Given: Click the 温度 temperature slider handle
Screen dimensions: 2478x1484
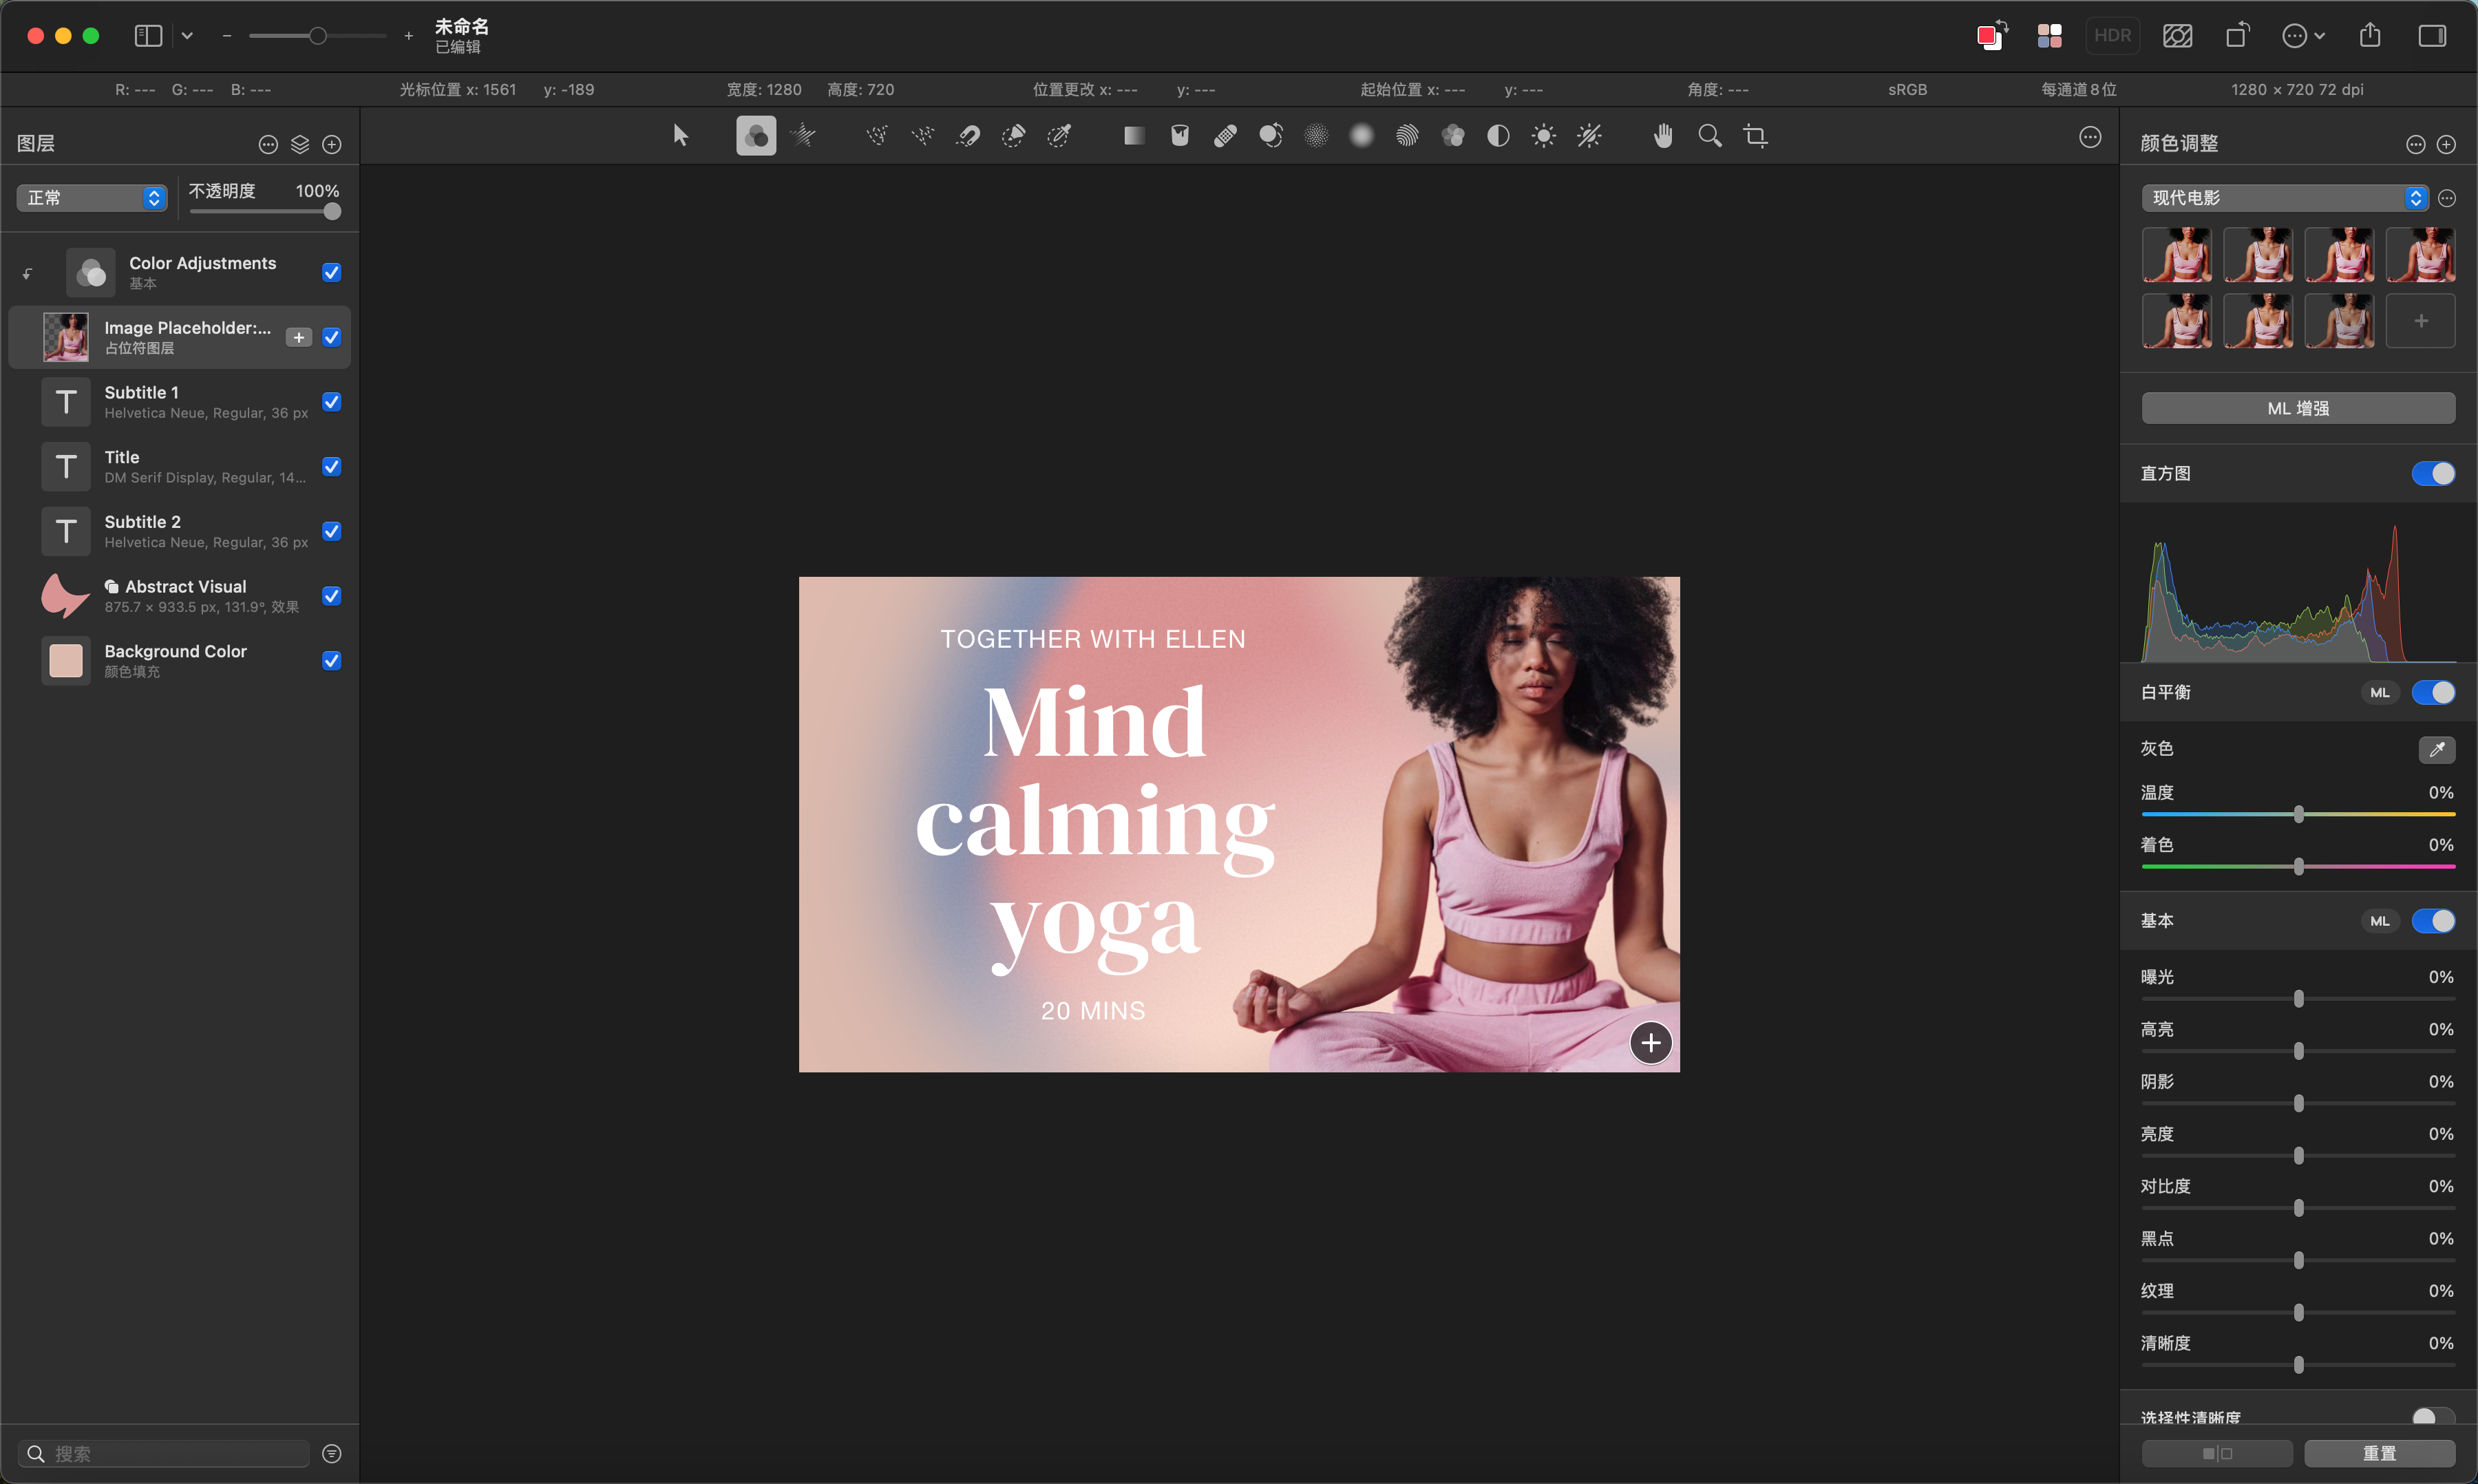Looking at the screenshot, I should click(x=2298, y=814).
